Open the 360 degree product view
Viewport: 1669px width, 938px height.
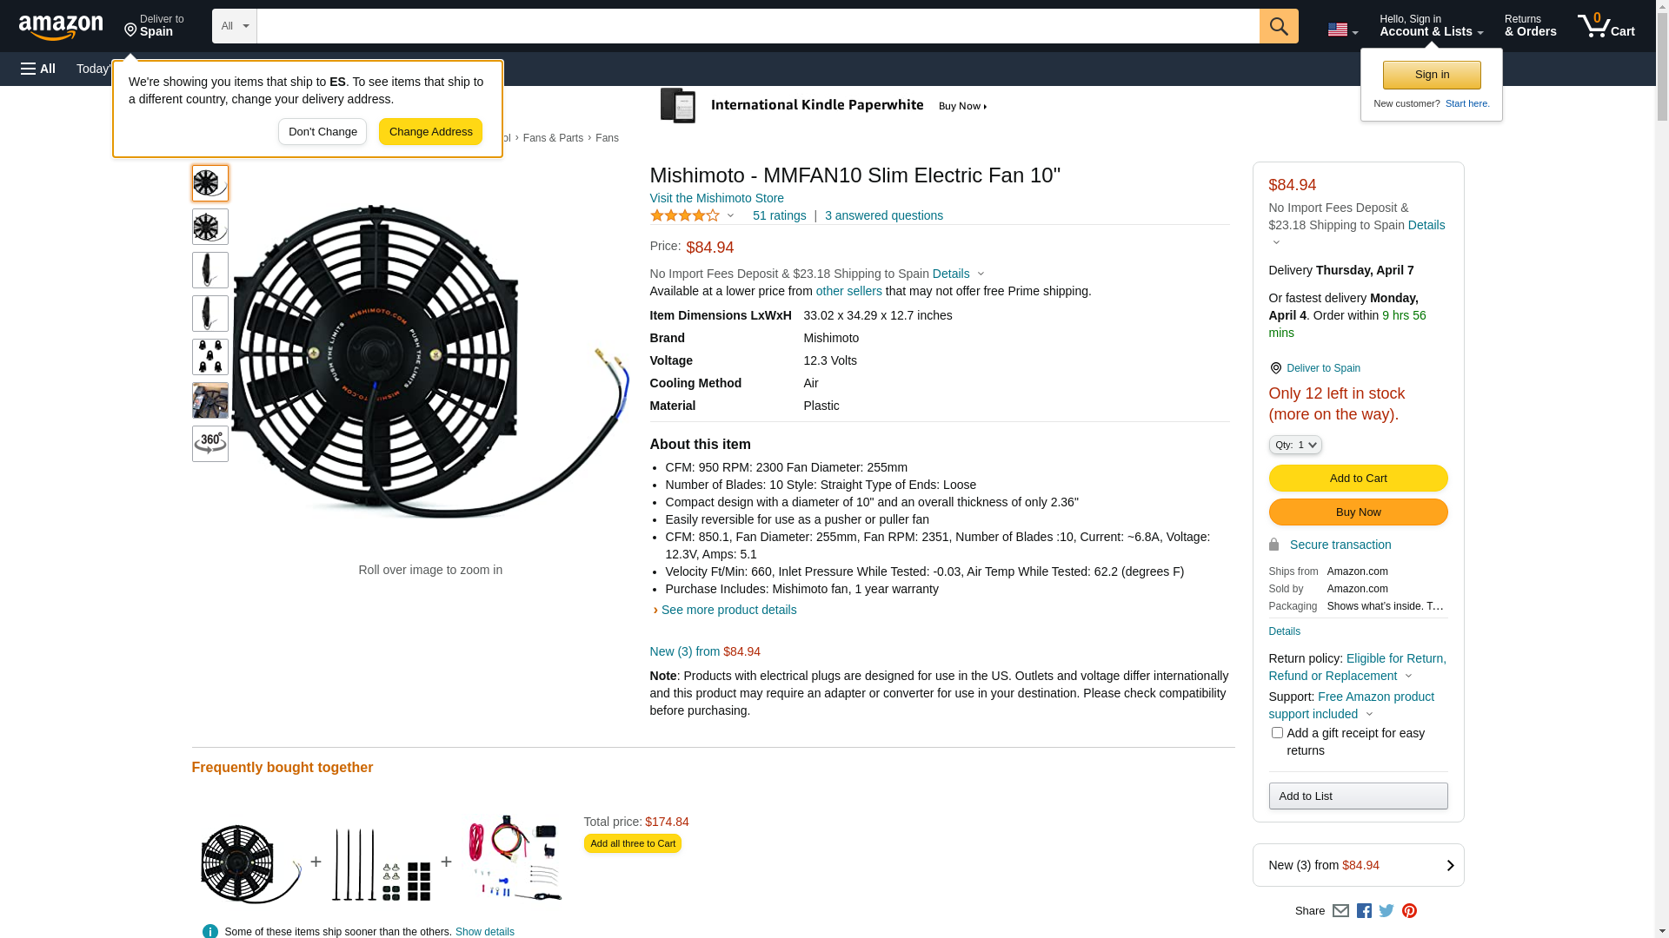pyautogui.click(x=210, y=444)
